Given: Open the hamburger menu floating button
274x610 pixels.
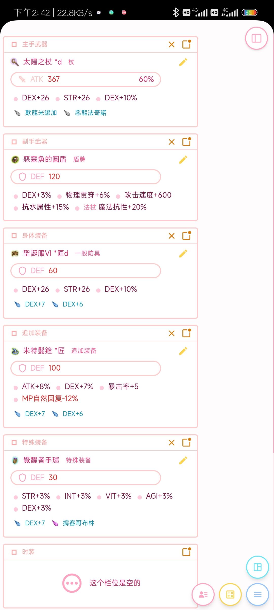Looking at the screenshot, I should pyautogui.click(x=258, y=594).
